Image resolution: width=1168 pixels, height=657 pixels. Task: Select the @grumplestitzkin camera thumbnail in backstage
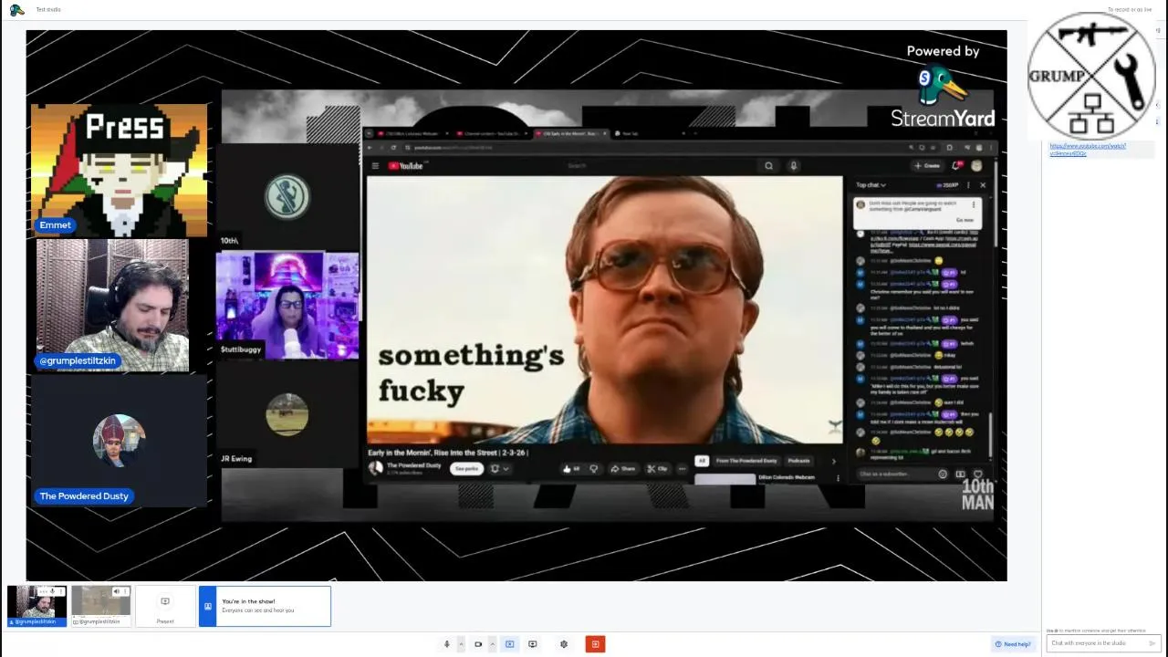(36, 605)
